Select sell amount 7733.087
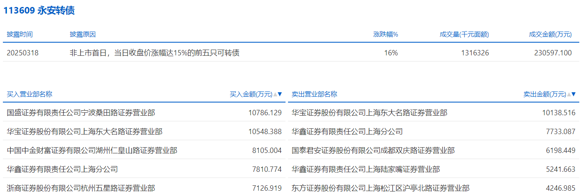The height and width of the screenshot is (196, 583). pyautogui.click(x=561, y=131)
